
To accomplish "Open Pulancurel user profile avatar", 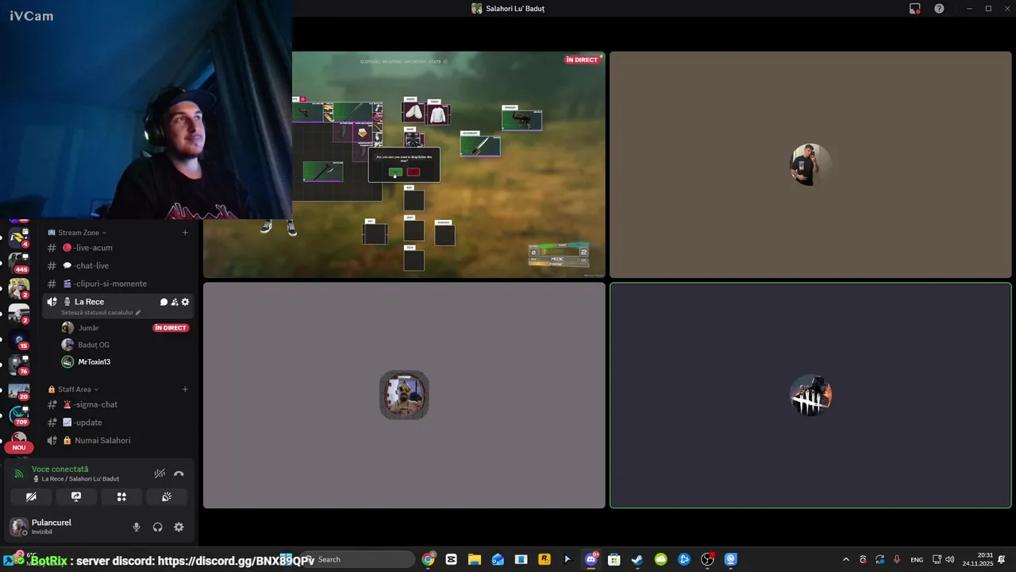I will 18,527.
